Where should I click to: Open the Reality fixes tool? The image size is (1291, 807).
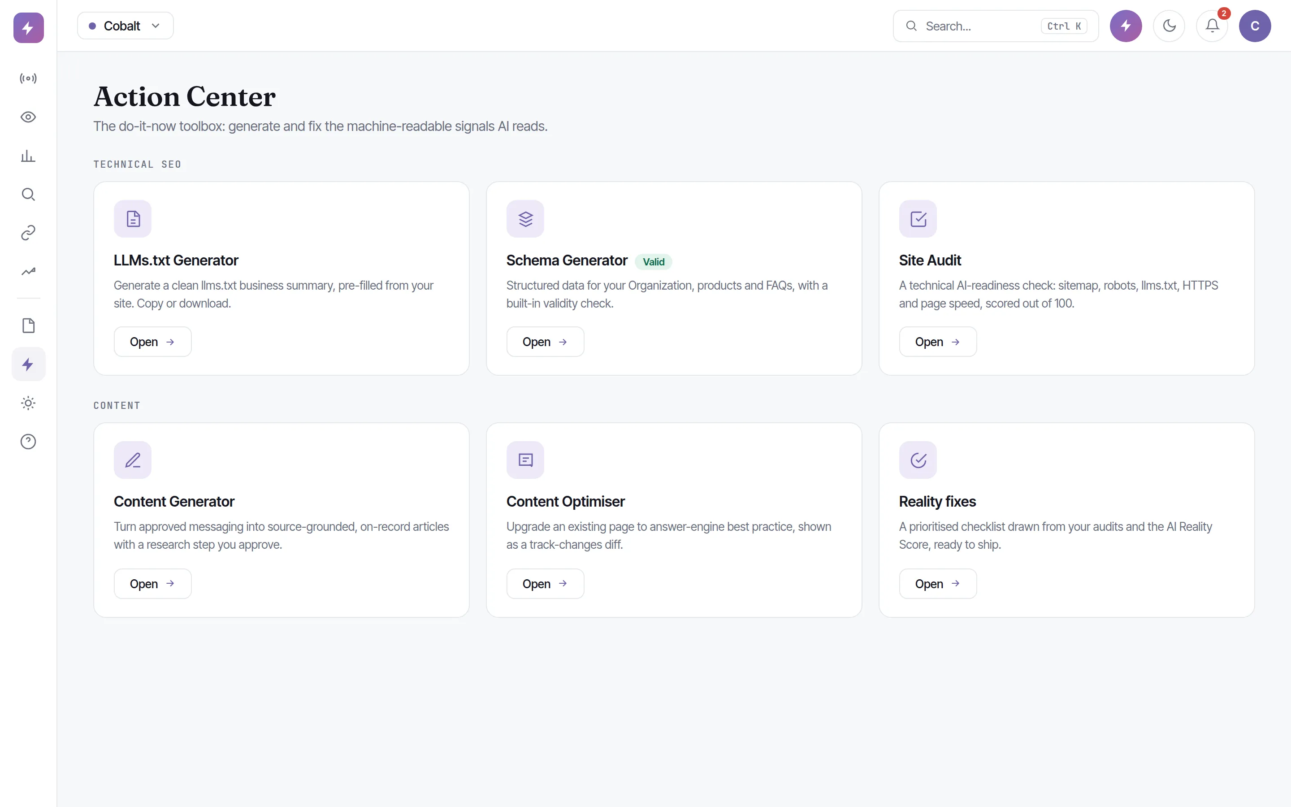tap(938, 583)
